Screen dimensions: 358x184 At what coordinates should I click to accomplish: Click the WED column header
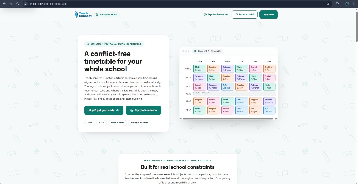tap(227, 61)
